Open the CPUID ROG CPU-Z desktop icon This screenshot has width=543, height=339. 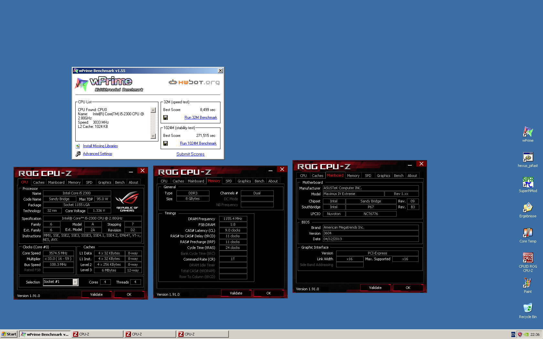coord(528,262)
